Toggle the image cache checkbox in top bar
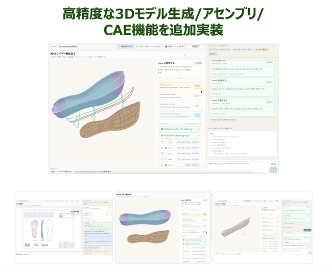 pyautogui.click(x=166, y=46)
